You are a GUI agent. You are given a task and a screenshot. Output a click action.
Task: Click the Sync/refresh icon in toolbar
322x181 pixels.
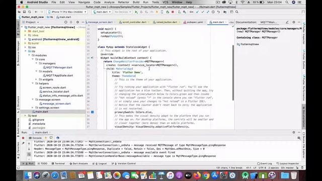click(30, 12)
